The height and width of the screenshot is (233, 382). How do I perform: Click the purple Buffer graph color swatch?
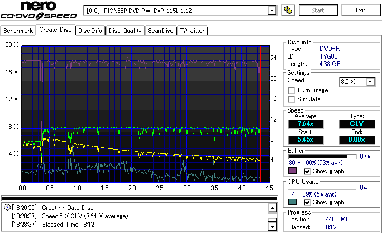pyautogui.click(x=292, y=171)
